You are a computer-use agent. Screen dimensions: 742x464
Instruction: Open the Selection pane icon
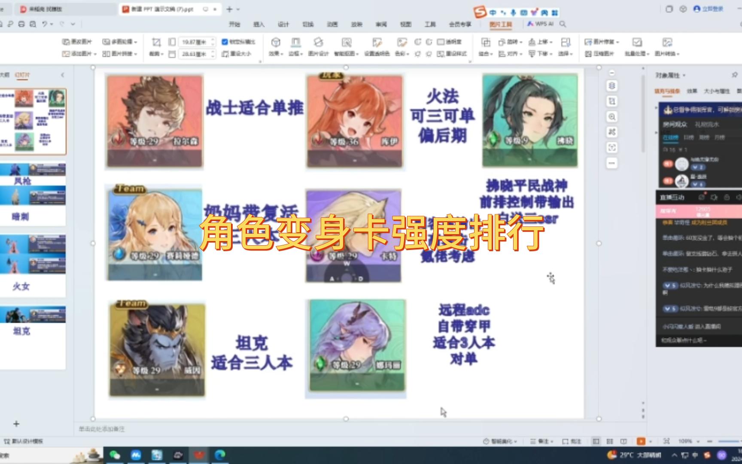pos(566,43)
